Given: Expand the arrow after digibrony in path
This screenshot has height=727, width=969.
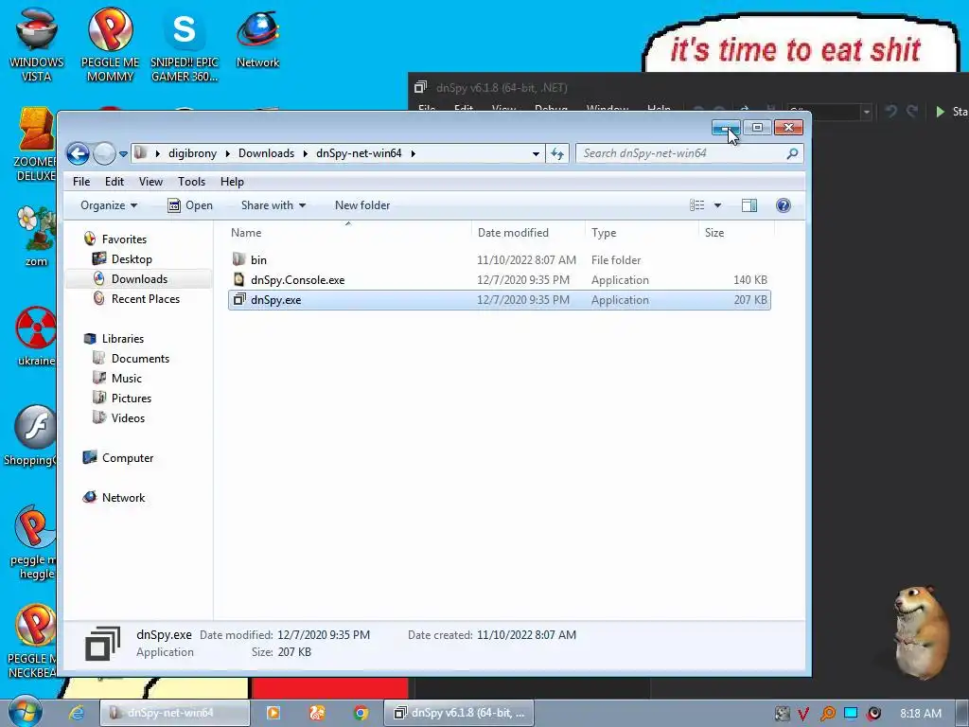Looking at the screenshot, I should coord(227,153).
